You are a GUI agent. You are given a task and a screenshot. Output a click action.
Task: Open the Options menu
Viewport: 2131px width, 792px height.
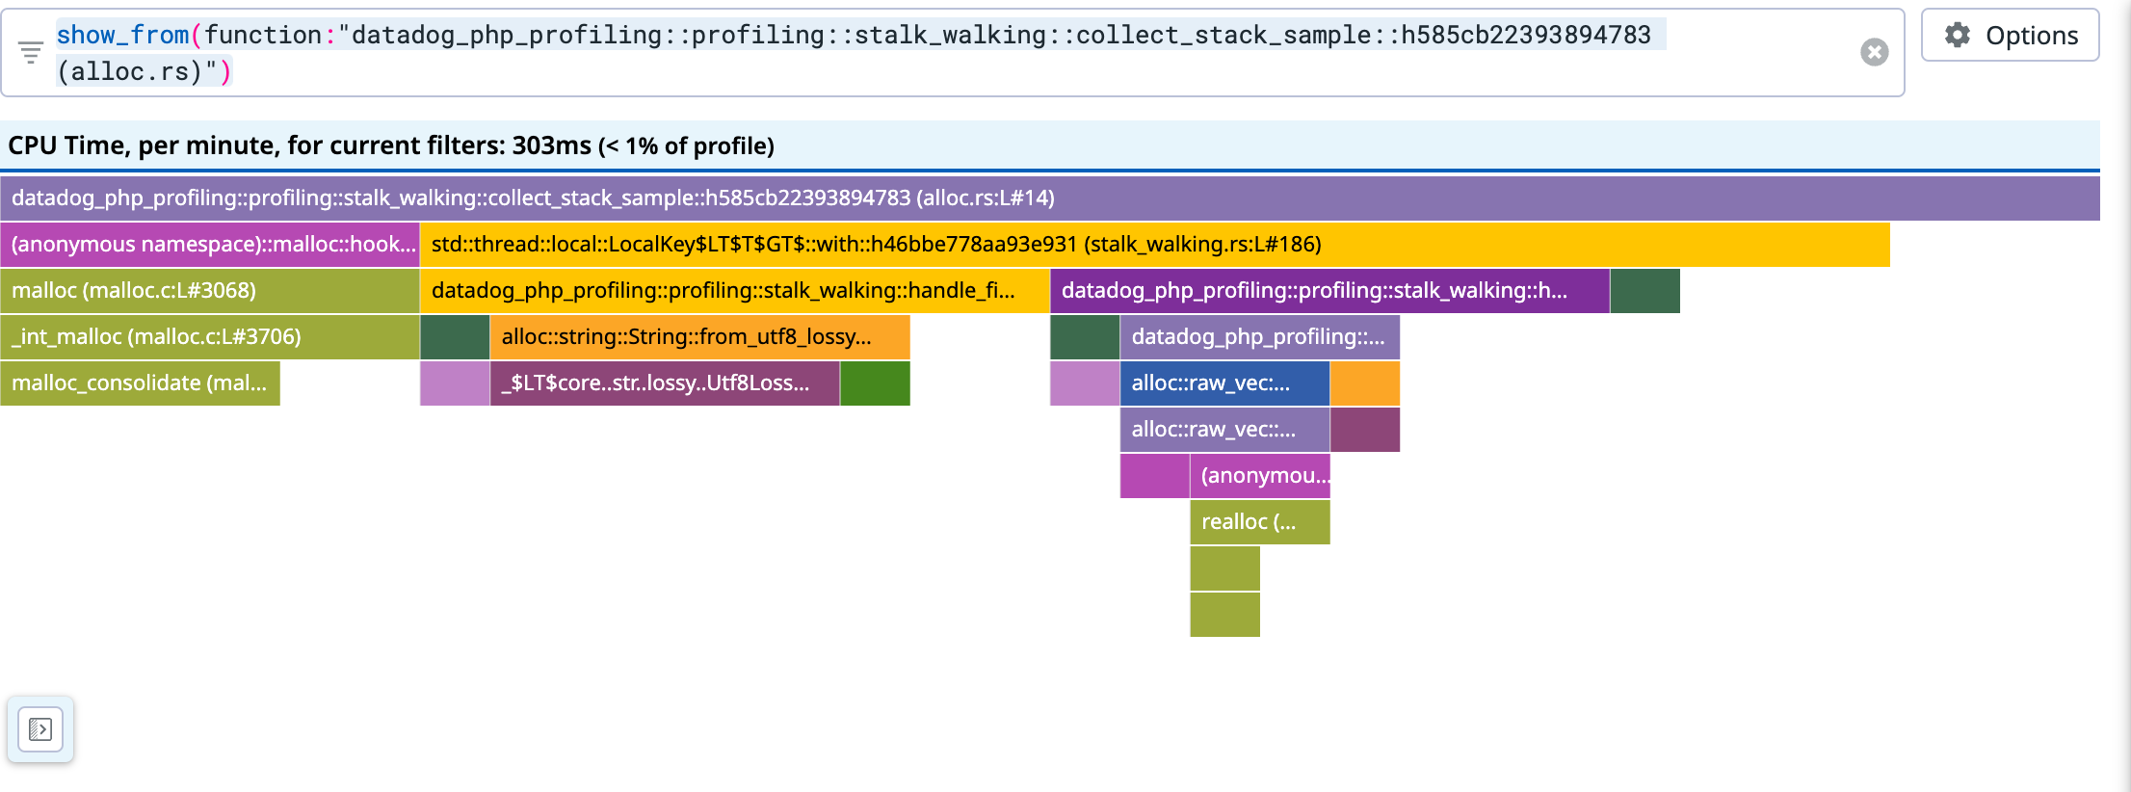point(2010,36)
